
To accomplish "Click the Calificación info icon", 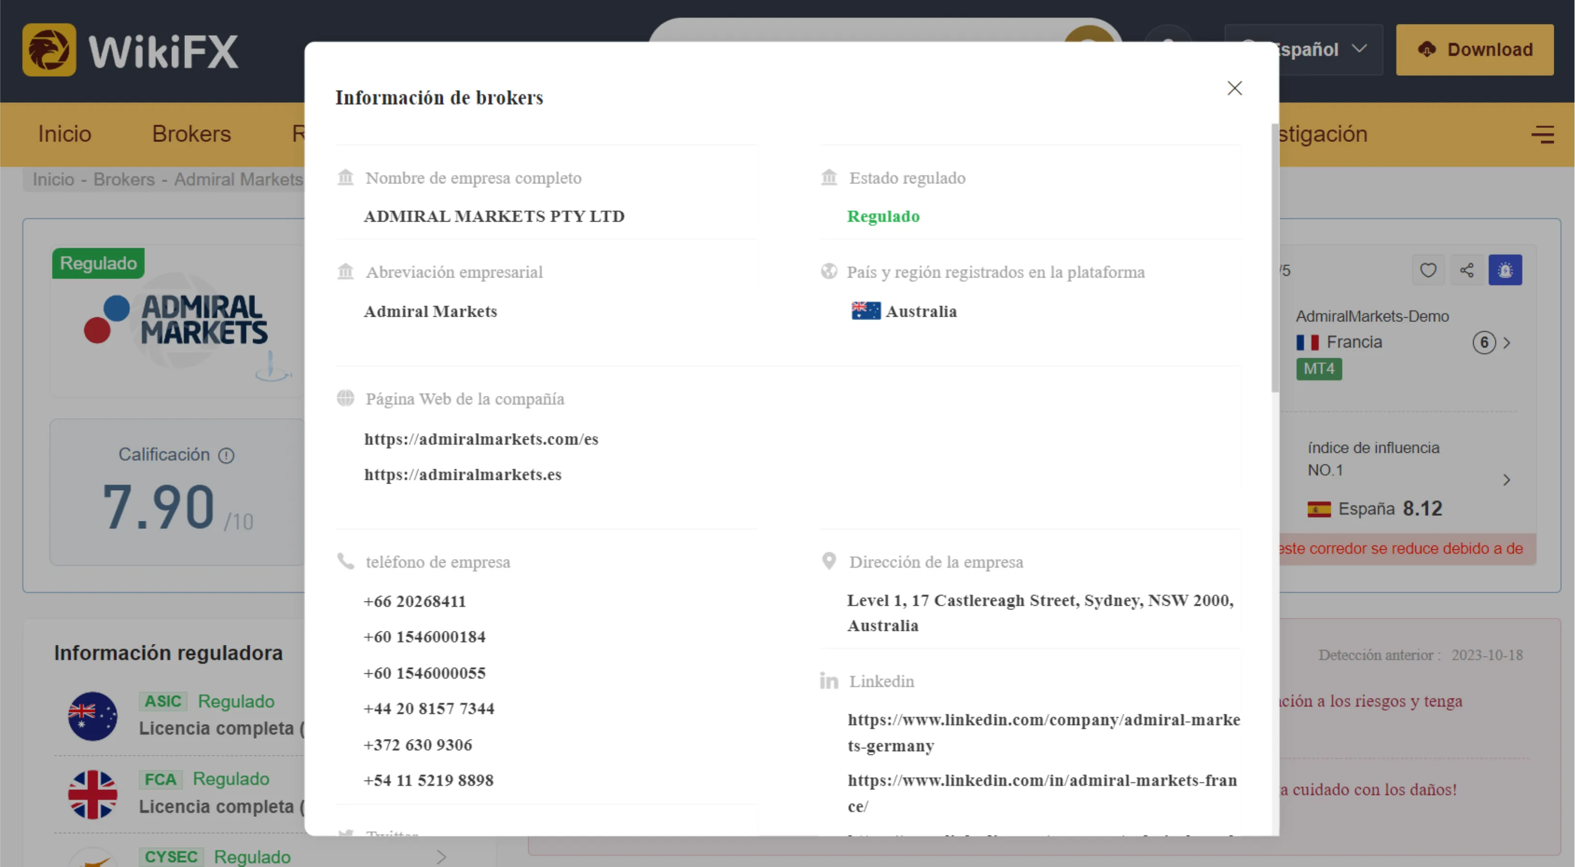I will (226, 456).
